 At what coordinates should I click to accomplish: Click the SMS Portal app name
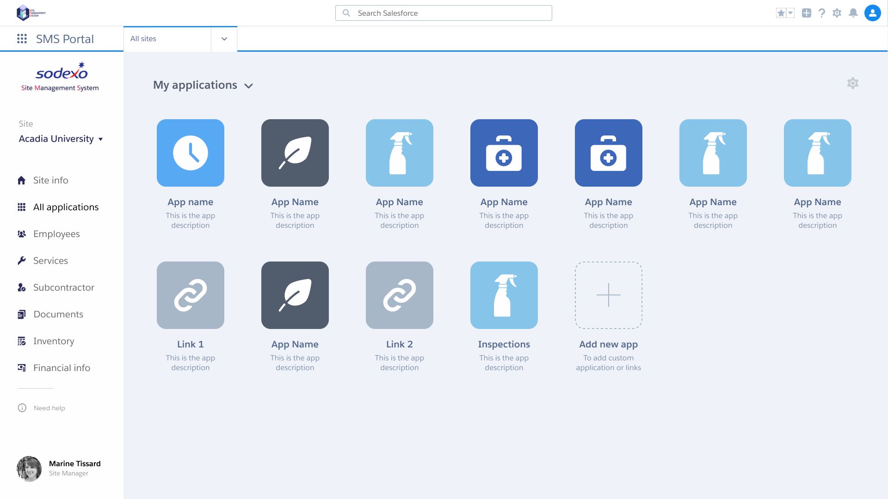coord(65,39)
